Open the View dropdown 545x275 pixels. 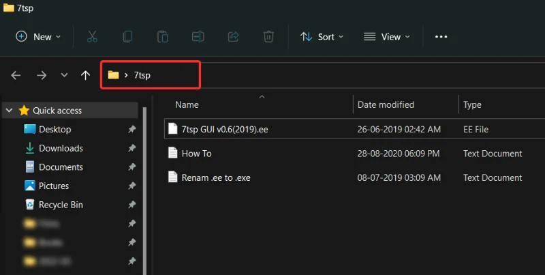(x=386, y=37)
